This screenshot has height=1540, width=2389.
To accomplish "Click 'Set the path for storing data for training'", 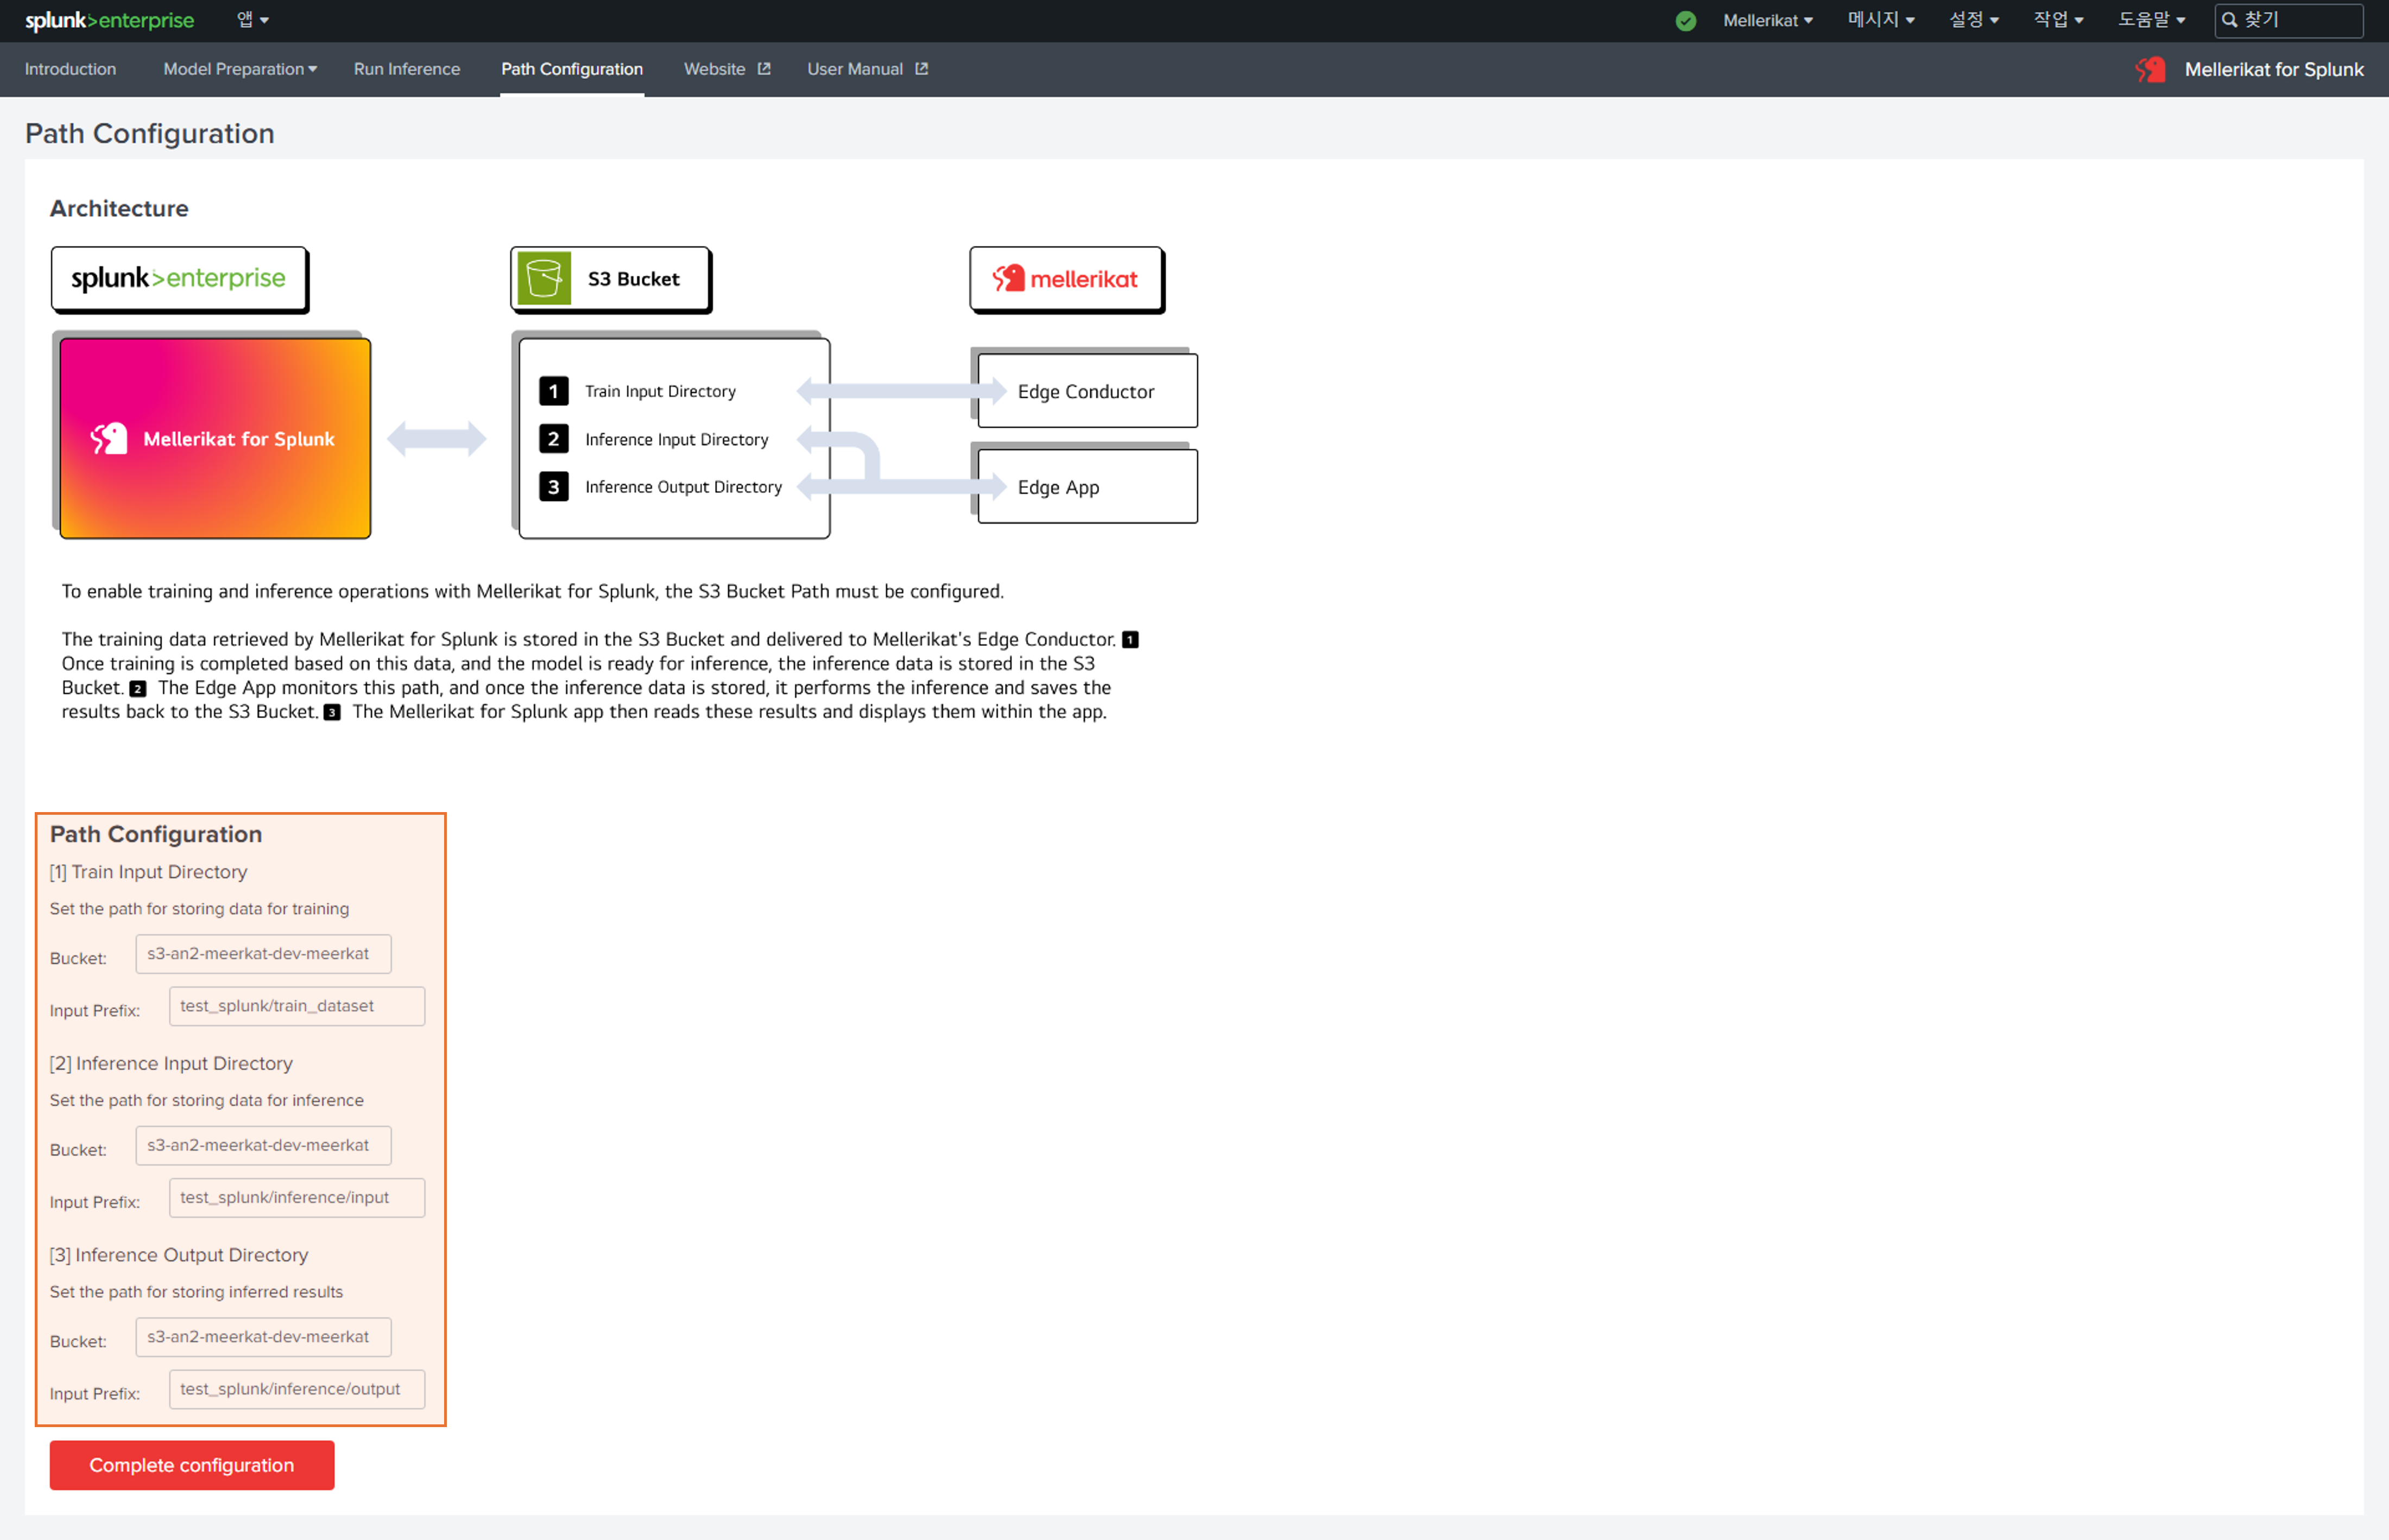I will [x=199, y=909].
